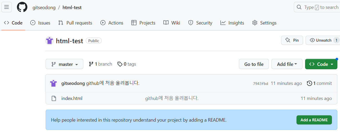The width and height of the screenshot is (340, 132).
Task: Open the Insights tab
Action: pyautogui.click(x=232, y=23)
